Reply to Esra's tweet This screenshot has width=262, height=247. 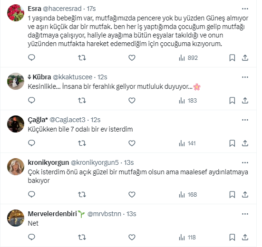(31, 58)
